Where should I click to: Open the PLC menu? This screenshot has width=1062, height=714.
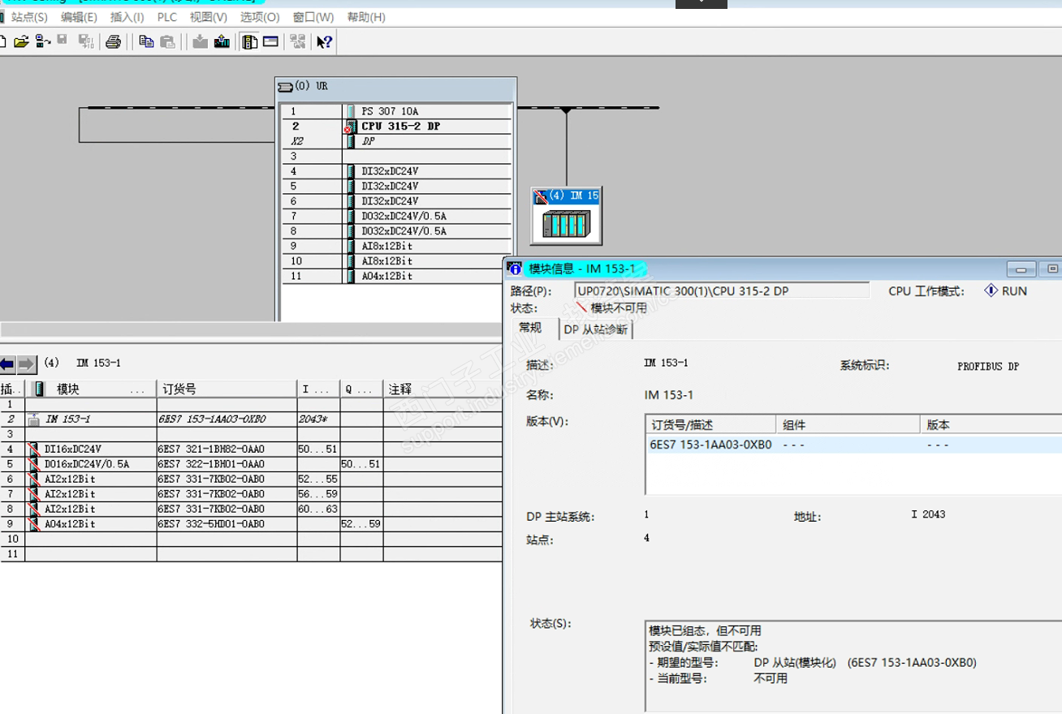[167, 17]
